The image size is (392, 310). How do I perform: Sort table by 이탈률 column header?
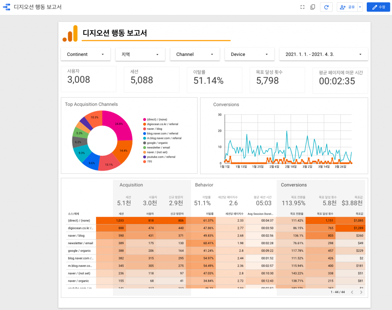[209, 214]
